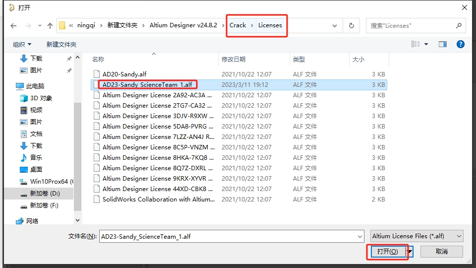Click the 取消 button

442,252
